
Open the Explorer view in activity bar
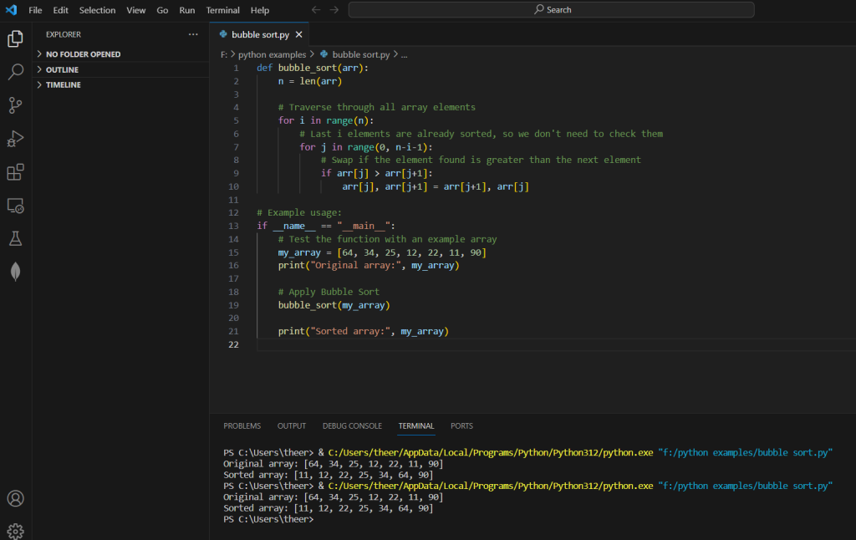(15, 38)
